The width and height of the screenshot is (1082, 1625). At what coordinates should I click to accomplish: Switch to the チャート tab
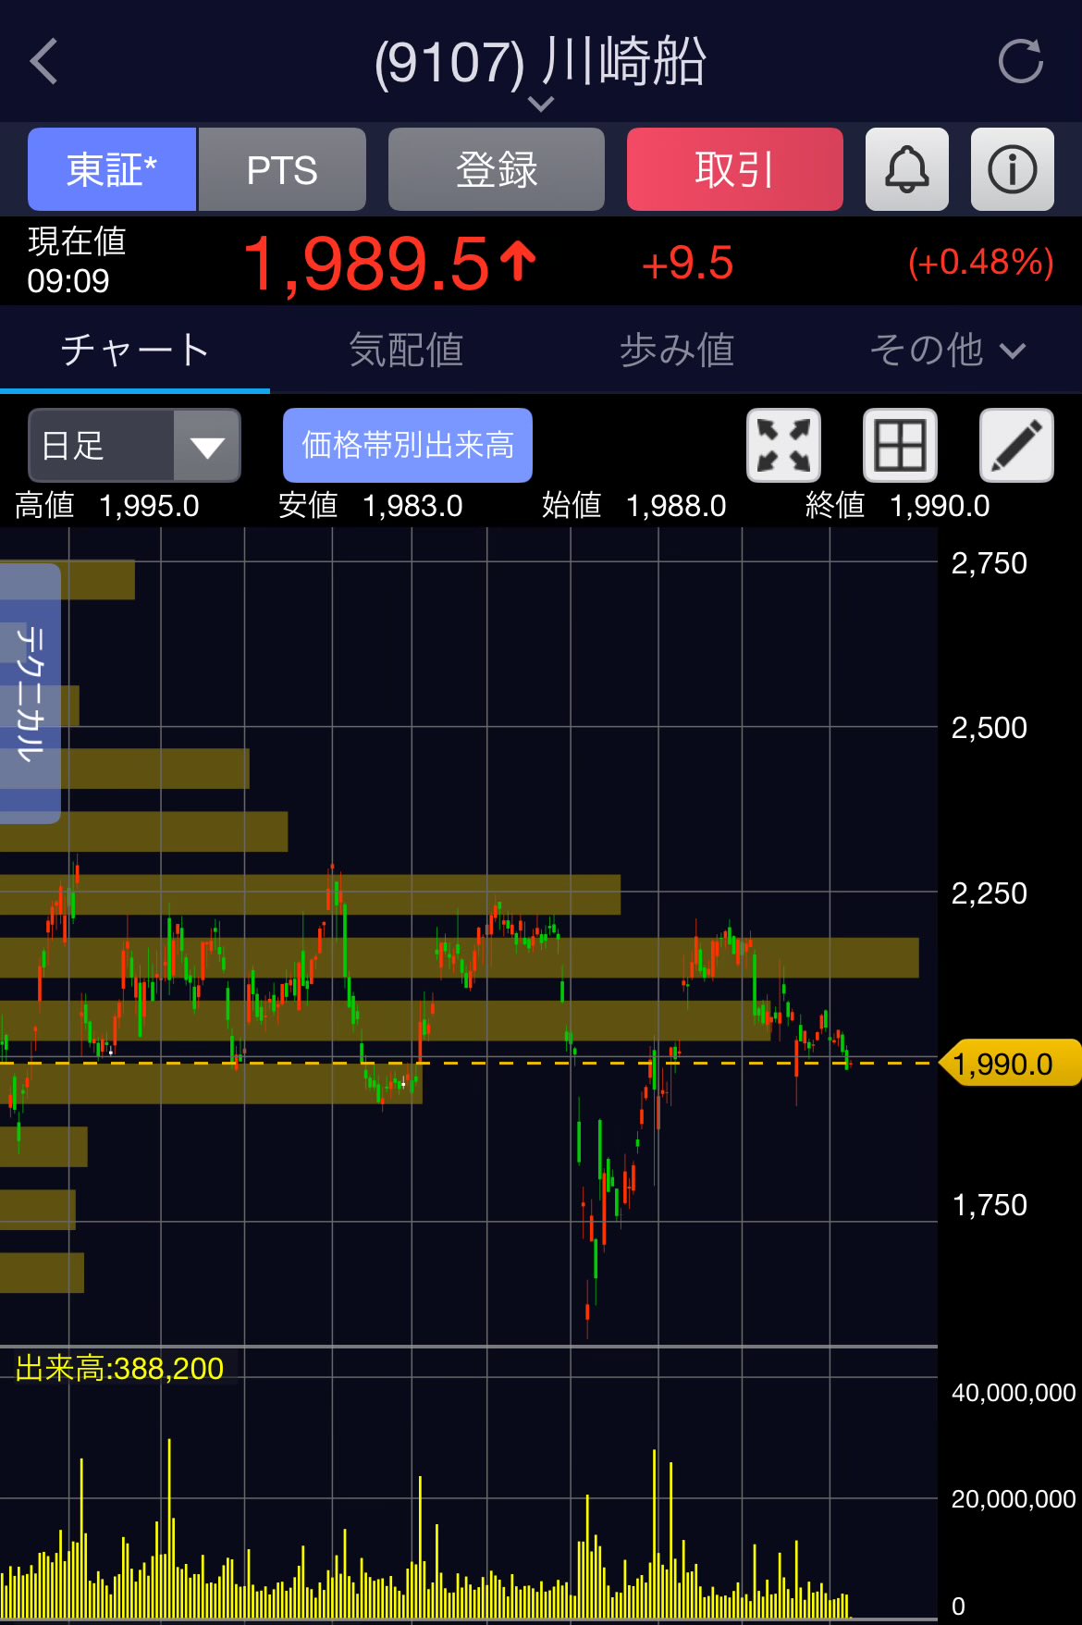point(135,350)
